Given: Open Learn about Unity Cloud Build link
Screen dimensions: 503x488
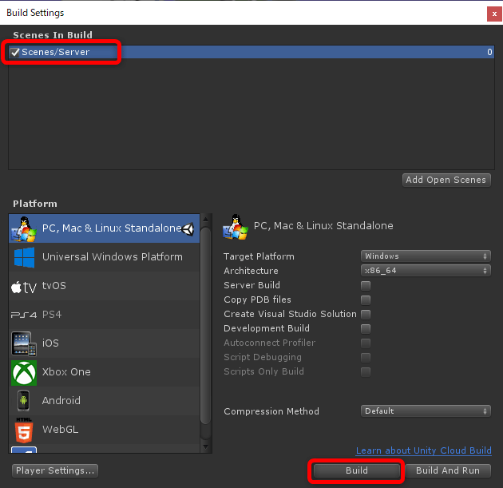Looking at the screenshot, I should (x=423, y=450).
